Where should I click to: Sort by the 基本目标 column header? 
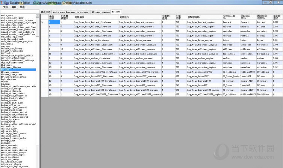tap(54, 17)
